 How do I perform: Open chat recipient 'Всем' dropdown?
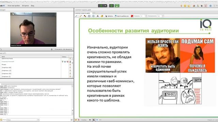[x=38, y=120]
